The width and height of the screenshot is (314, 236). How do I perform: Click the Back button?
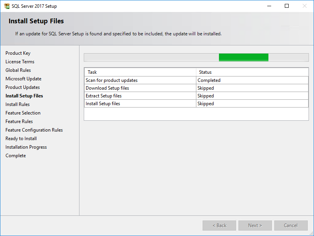[219, 226]
